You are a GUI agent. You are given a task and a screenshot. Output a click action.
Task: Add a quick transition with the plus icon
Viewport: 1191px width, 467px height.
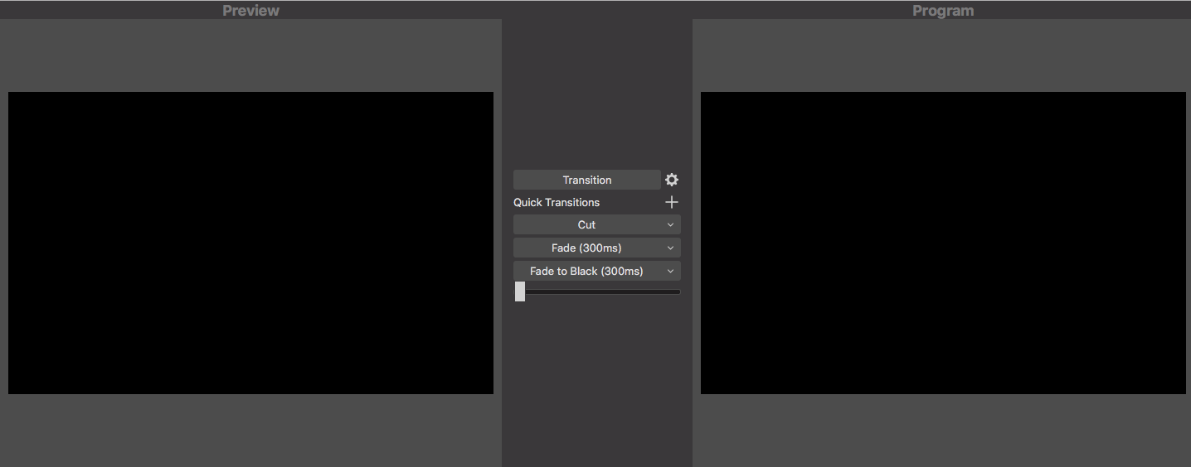coord(672,202)
